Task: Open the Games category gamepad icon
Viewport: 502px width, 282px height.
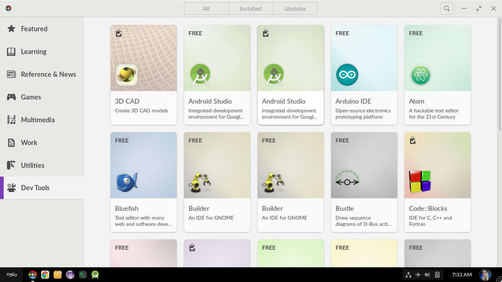Action: 11,97
